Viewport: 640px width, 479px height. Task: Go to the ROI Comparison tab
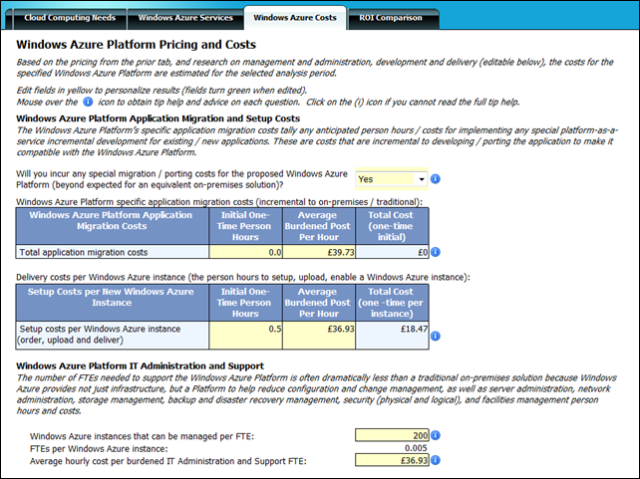(391, 18)
